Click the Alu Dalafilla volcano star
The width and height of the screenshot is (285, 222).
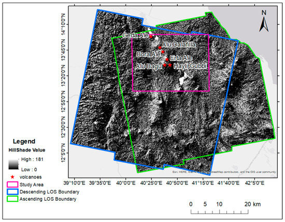tap(160, 48)
